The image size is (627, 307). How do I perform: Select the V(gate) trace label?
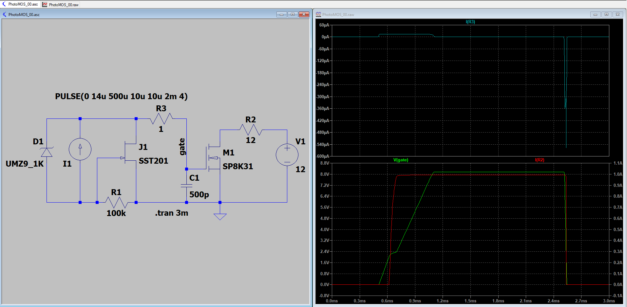click(401, 160)
